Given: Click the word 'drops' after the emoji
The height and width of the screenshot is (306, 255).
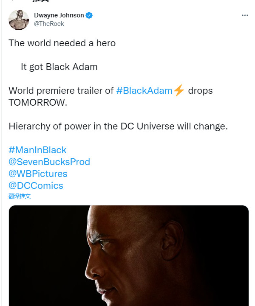Looking at the screenshot, I should coord(200,91).
